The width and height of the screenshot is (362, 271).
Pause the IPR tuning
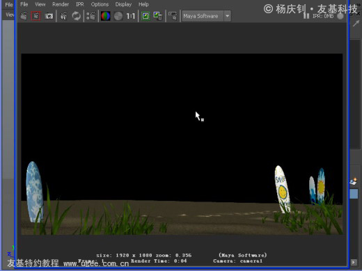tap(306, 16)
